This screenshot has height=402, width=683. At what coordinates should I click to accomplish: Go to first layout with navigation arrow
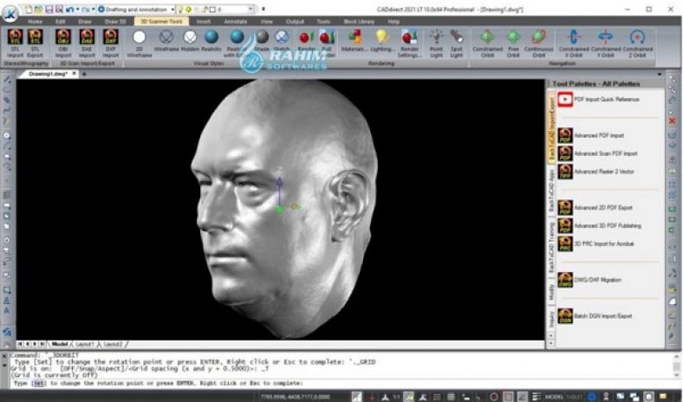tap(20, 344)
